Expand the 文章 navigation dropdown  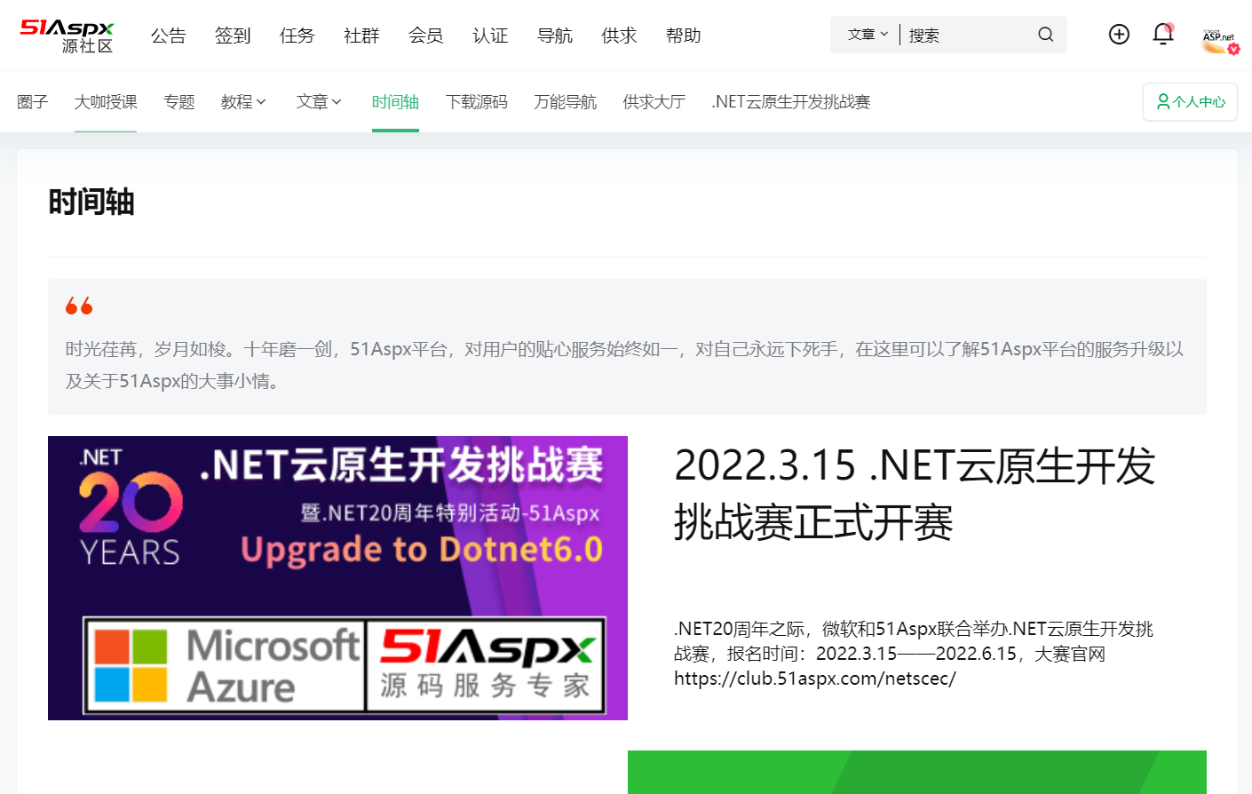[319, 101]
